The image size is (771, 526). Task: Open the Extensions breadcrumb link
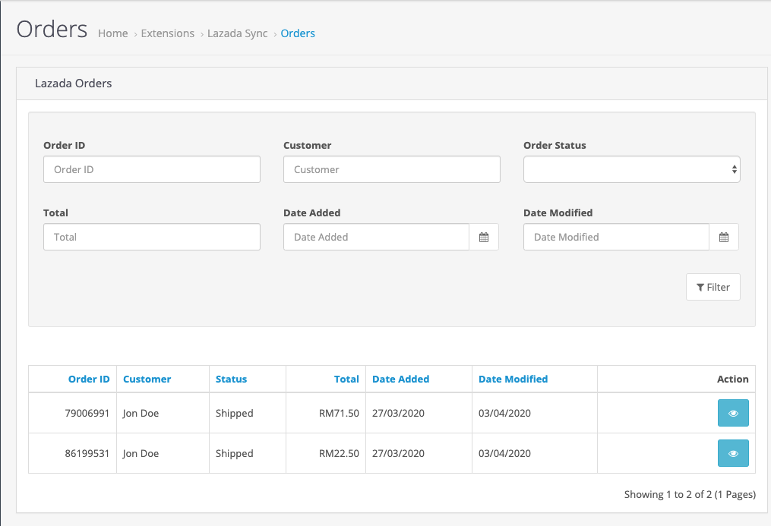click(167, 33)
